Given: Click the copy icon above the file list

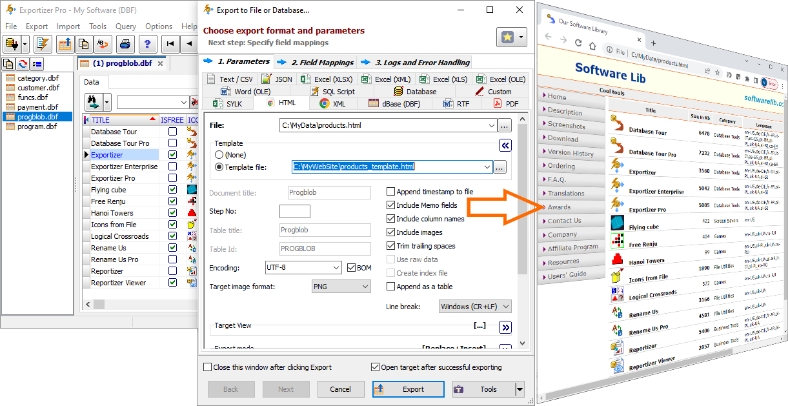Looking at the screenshot, I should pyautogui.click(x=9, y=63).
